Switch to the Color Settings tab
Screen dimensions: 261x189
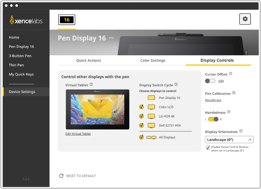[x=153, y=61]
